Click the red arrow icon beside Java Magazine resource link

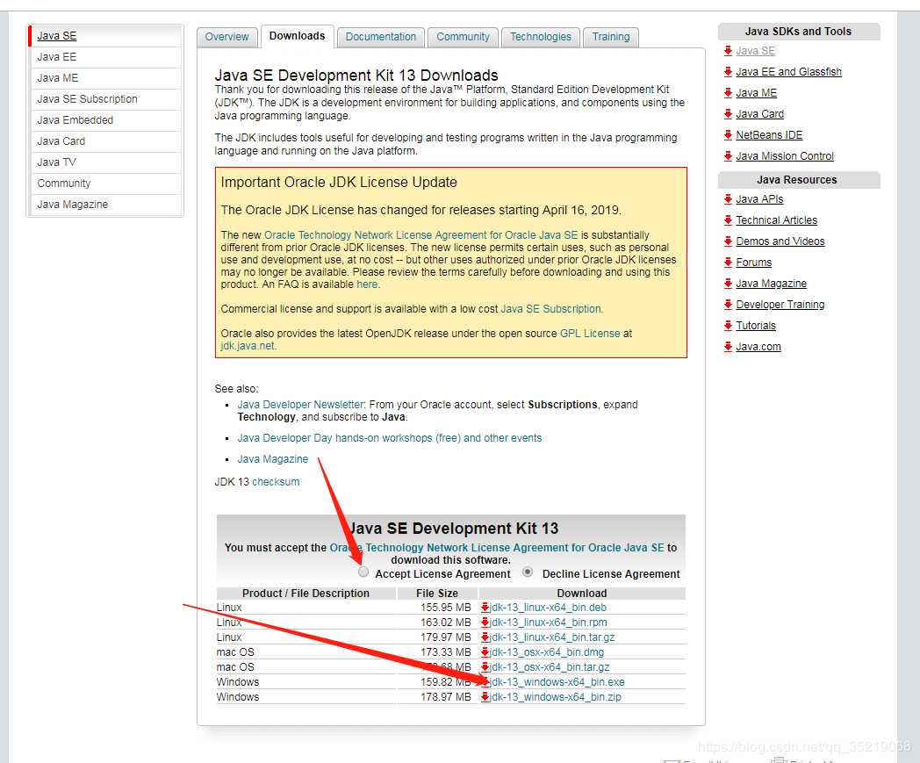pyautogui.click(x=728, y=284)
